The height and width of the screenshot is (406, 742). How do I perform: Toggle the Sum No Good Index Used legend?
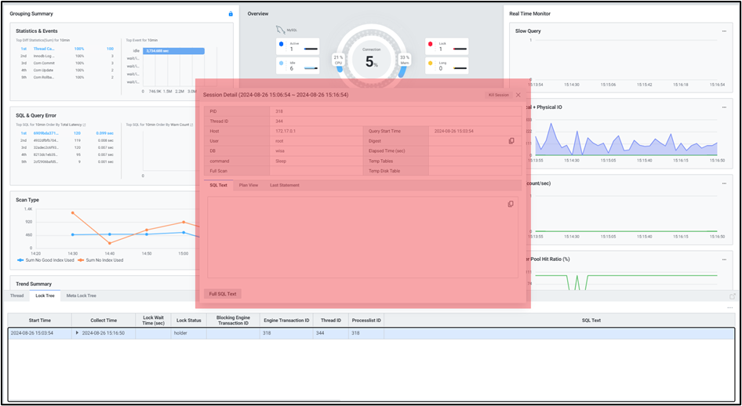tap(48, 260)
